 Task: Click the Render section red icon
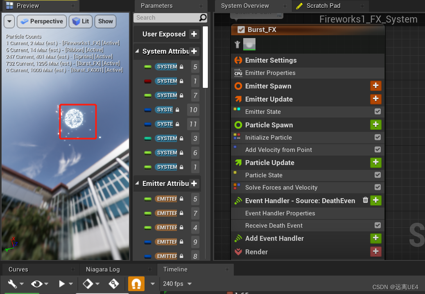pos(238,252)
